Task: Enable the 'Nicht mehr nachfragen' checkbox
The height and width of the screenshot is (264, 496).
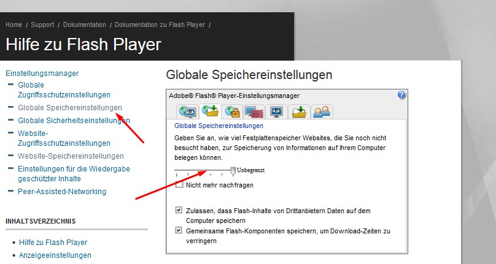Action: click(179, 184)
